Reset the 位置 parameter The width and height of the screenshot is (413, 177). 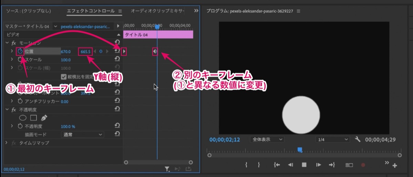[x=117, y=52]
